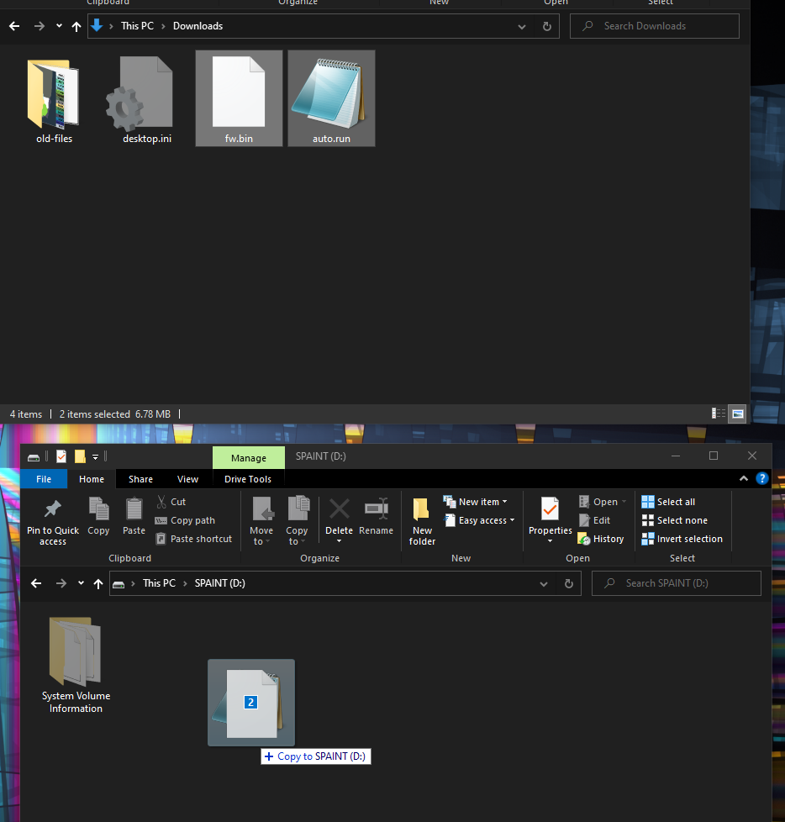This screenshot has width=785, height=822.
Task: Click New folder icon in SPAINT title bar
Action: click(80, 456)
